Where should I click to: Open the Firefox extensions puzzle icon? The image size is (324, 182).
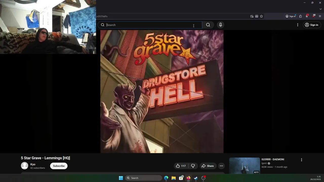tap(300, 16)
